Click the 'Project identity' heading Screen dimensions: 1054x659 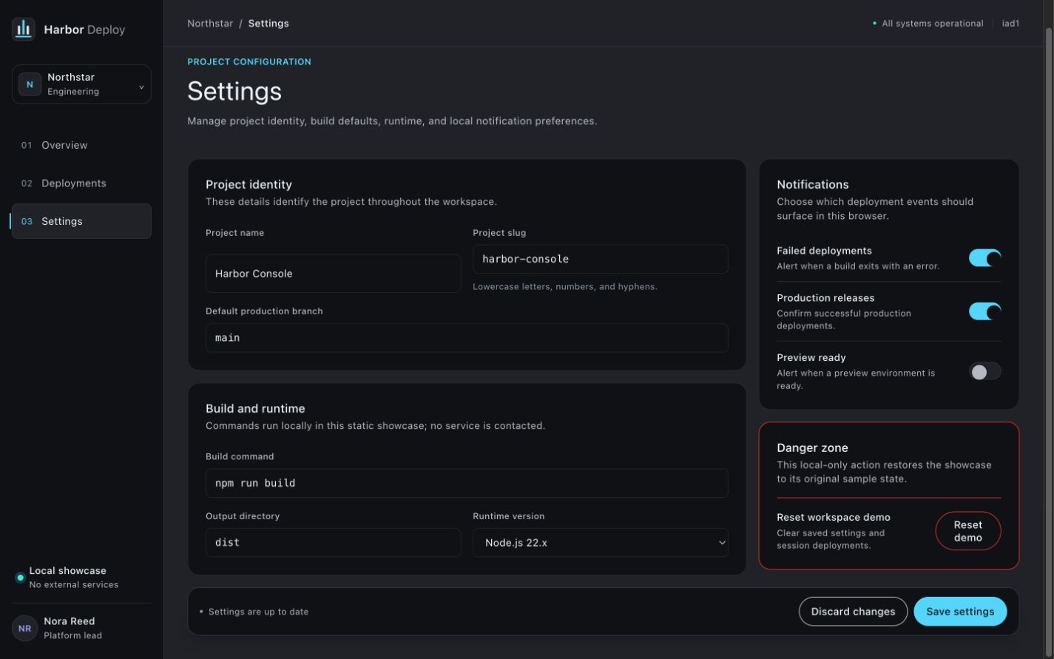[249, 185]
